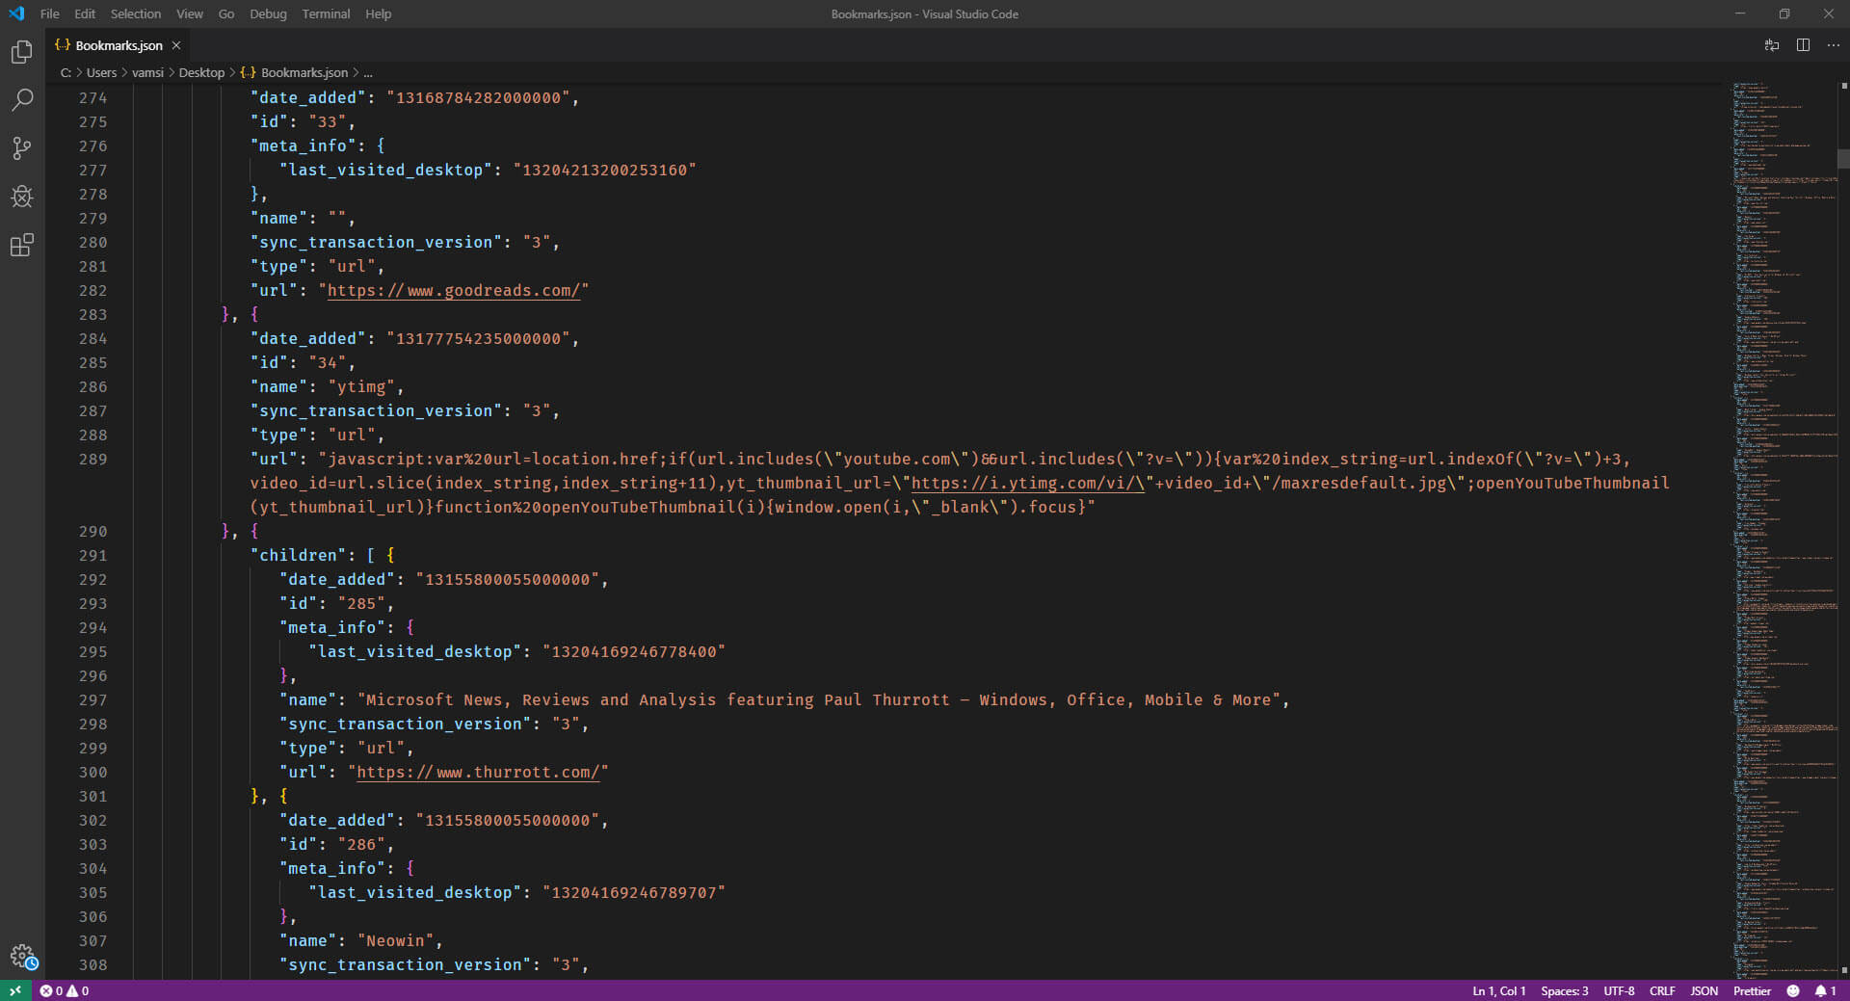Viewport: 1850px width, 1001px height.
Task: Click the Prettier status item
Action: coord(1752,990)
